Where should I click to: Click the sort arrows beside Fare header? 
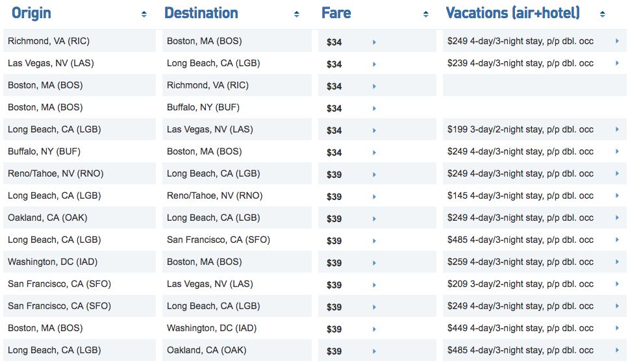pos(426,14)
